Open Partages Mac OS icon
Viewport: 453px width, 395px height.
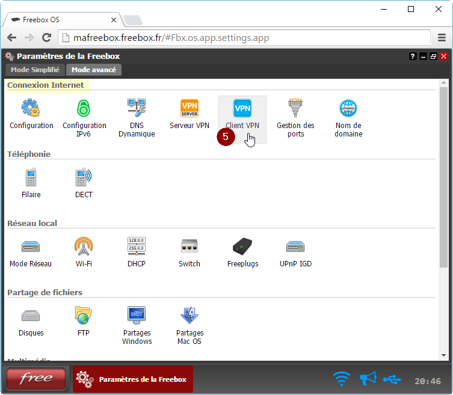pos(190,315)
